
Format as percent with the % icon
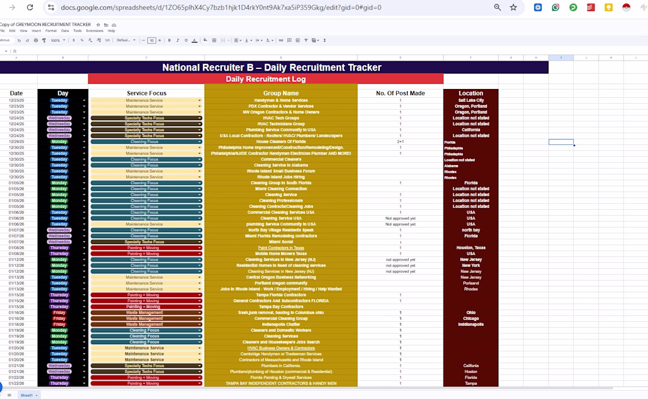(82, 41)
